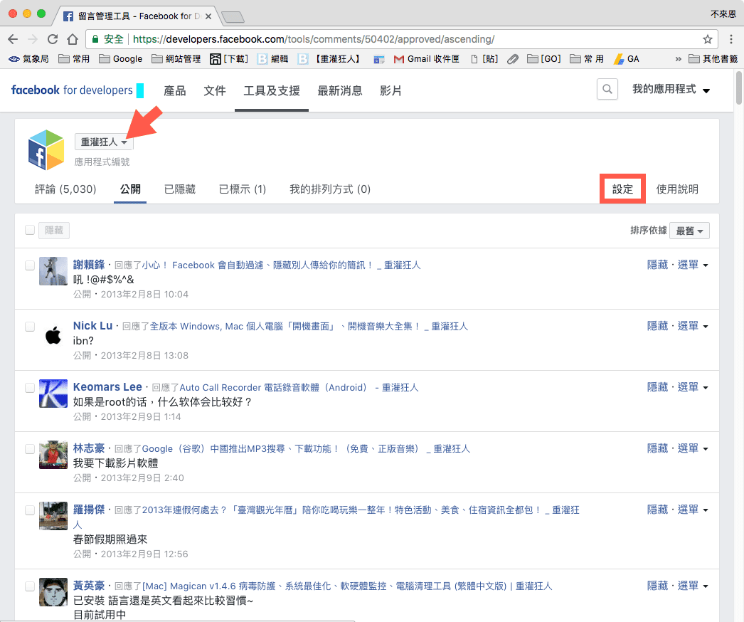This screenshot has width=744, height=622.
Task: Hide 謝賴鋒's comment via 隱藏 link
Action: (658, 265)
